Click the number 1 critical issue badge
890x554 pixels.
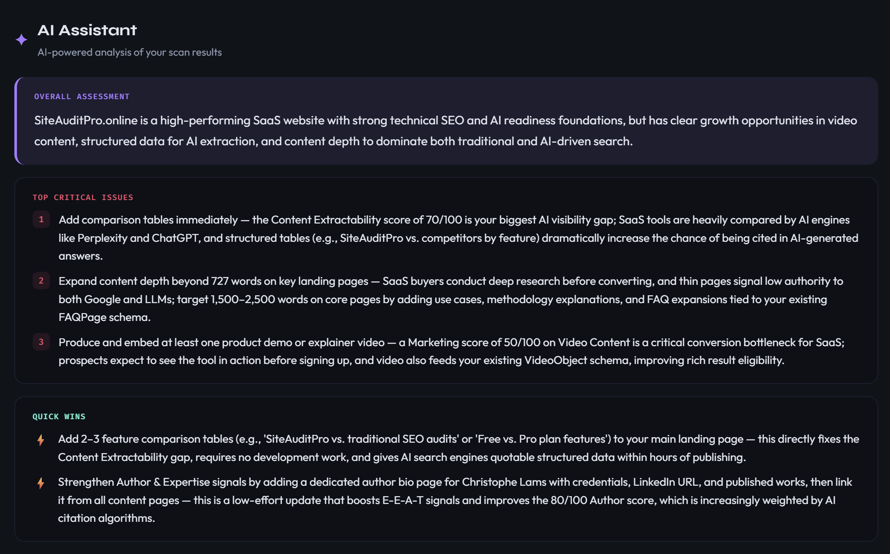pos(41,219)
